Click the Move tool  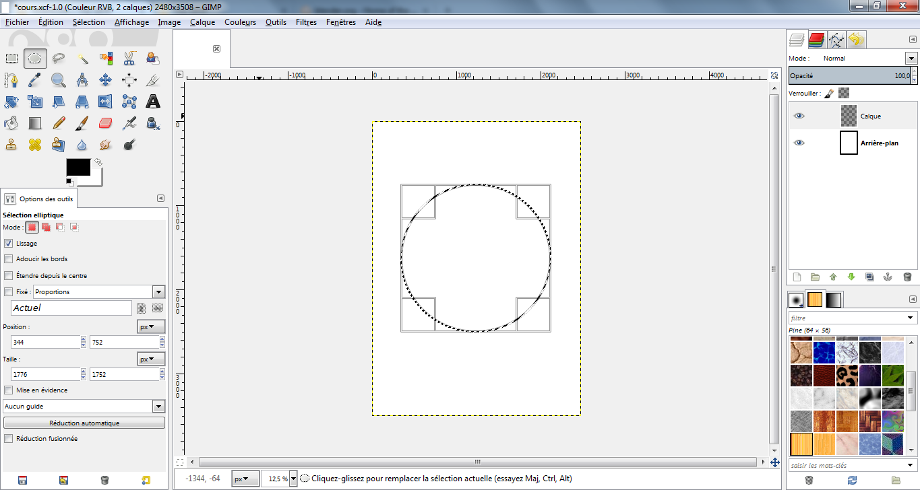point(106,80)
